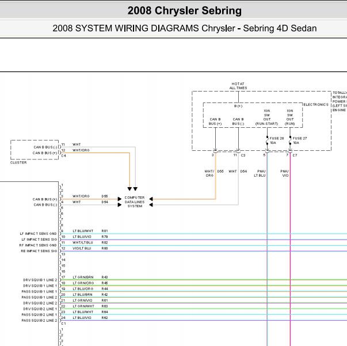
Task: Click the 'DRV SQUIB 2 LINE 1' pin label
Action: [x=40, y=309]
